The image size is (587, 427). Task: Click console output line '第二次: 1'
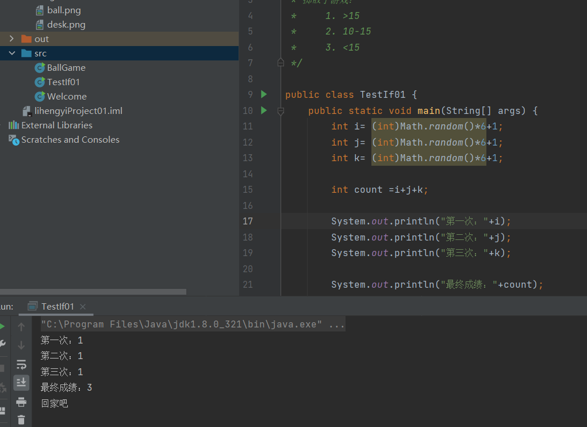pos(62,356)
